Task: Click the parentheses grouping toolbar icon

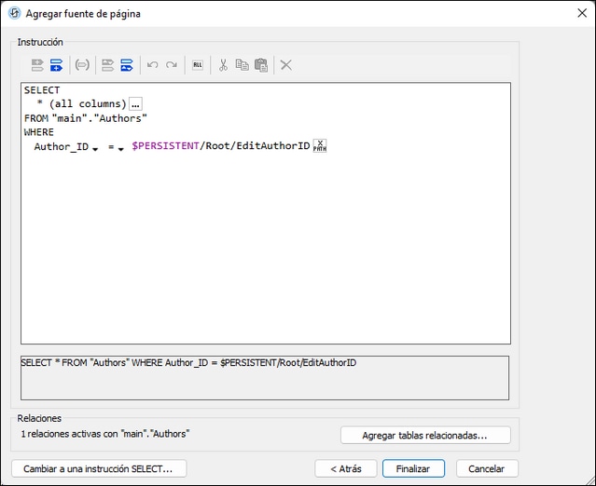Action: tap(82, 65)
